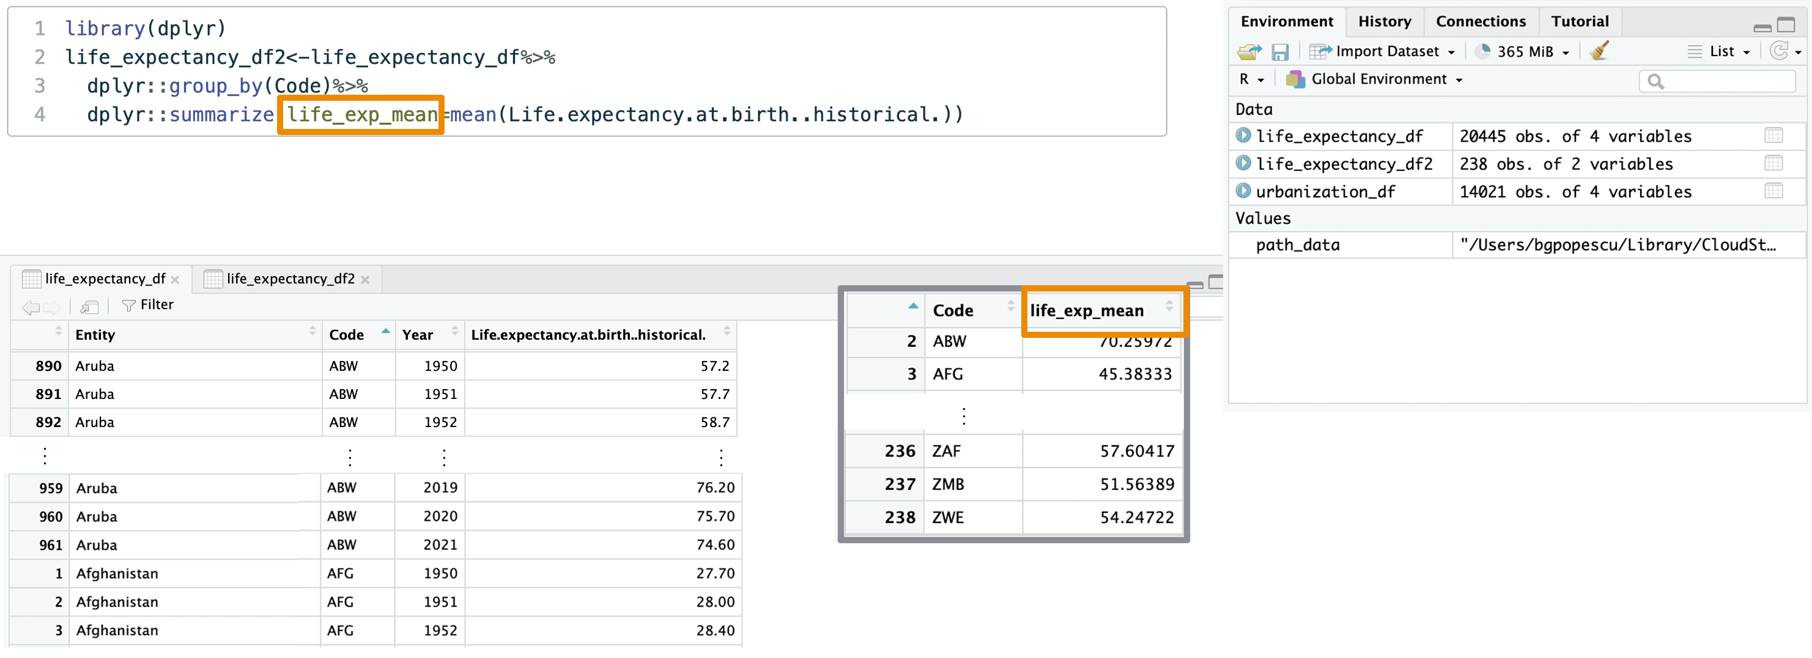Click the load workspace folder icon
The width and height of the screenshot is (1812, 658).
[x=1249, y=51]
